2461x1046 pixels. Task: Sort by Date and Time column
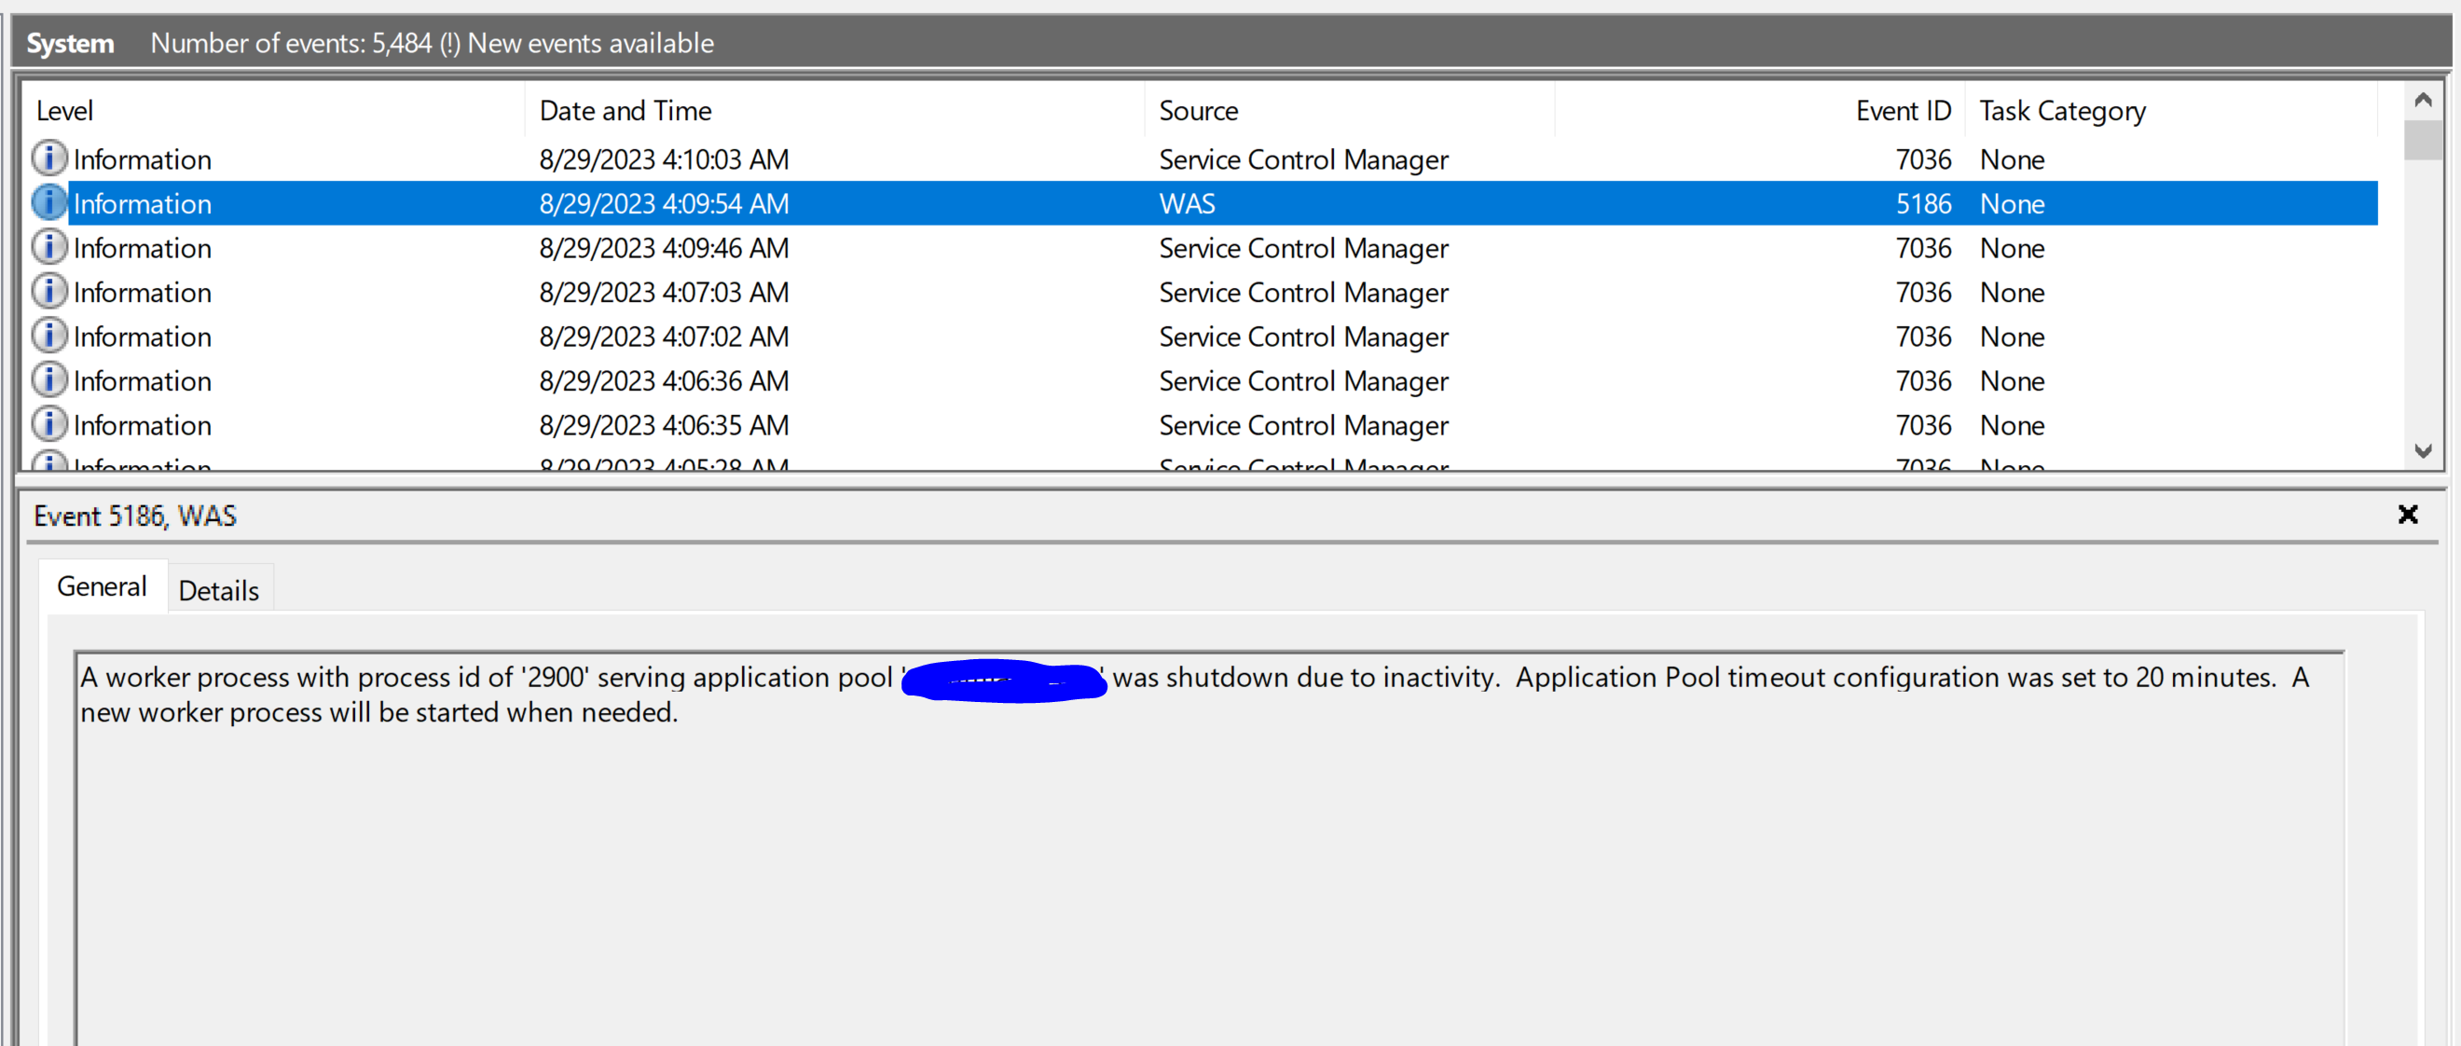(625, 111)
